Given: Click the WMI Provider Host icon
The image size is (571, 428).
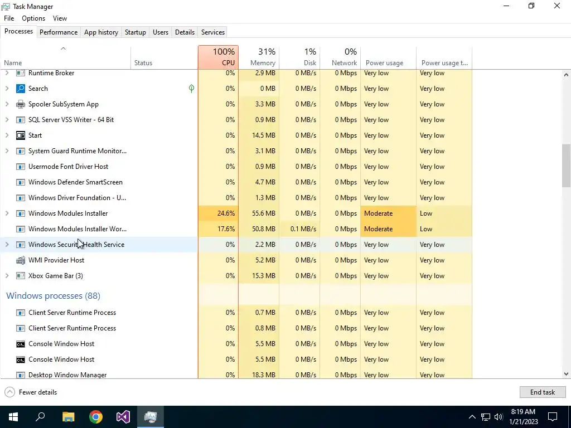Looking at the screenshot, I should point(21,260).
